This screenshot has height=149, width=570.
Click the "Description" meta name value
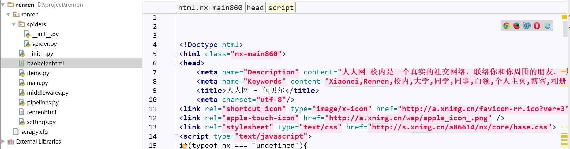click(x=271, y=72)
